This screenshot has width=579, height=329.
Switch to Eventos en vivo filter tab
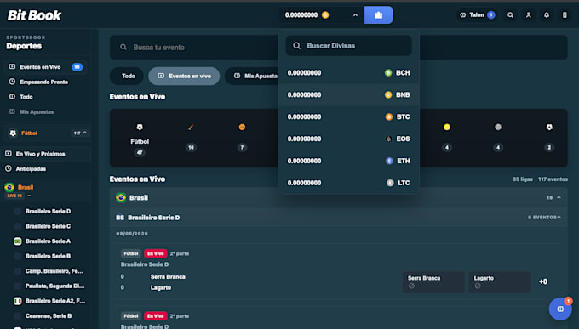coord(184,76)
